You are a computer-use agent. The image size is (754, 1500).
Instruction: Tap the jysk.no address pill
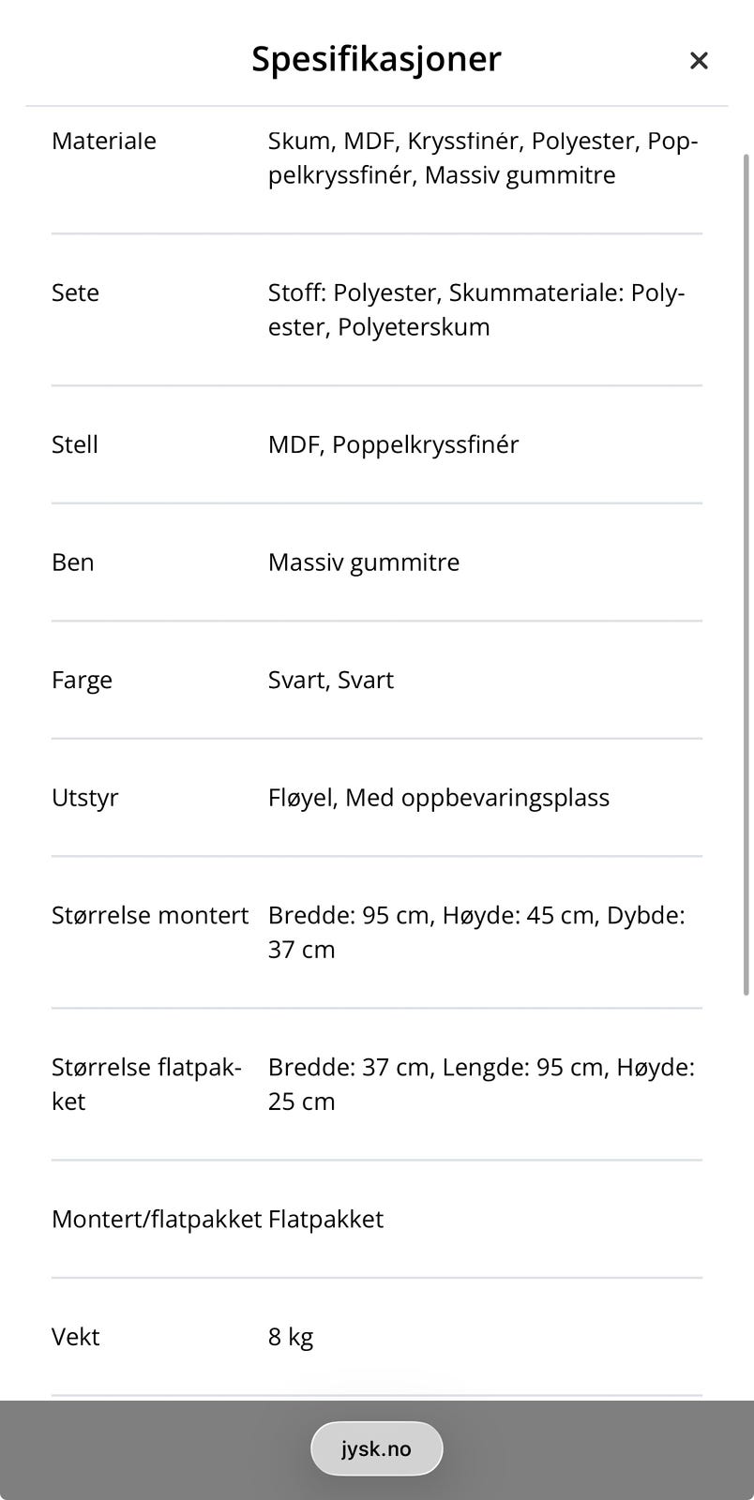point(377,1447)
